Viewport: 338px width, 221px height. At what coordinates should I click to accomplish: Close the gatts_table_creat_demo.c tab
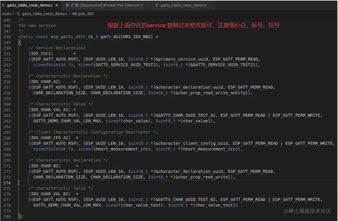(57, 5)
